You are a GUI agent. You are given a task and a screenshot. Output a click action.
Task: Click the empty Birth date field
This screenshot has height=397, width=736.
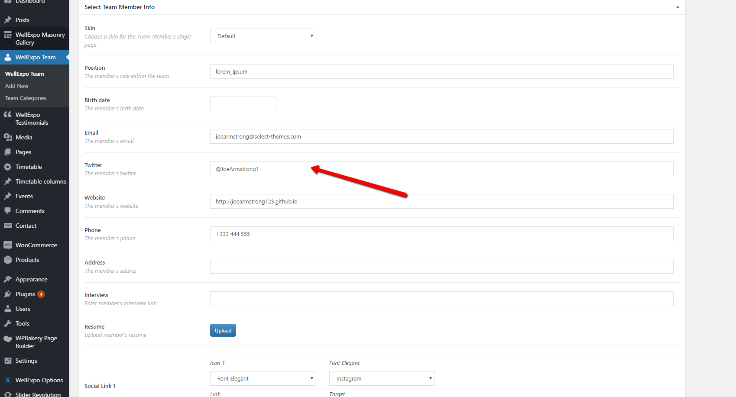(243, 104)
